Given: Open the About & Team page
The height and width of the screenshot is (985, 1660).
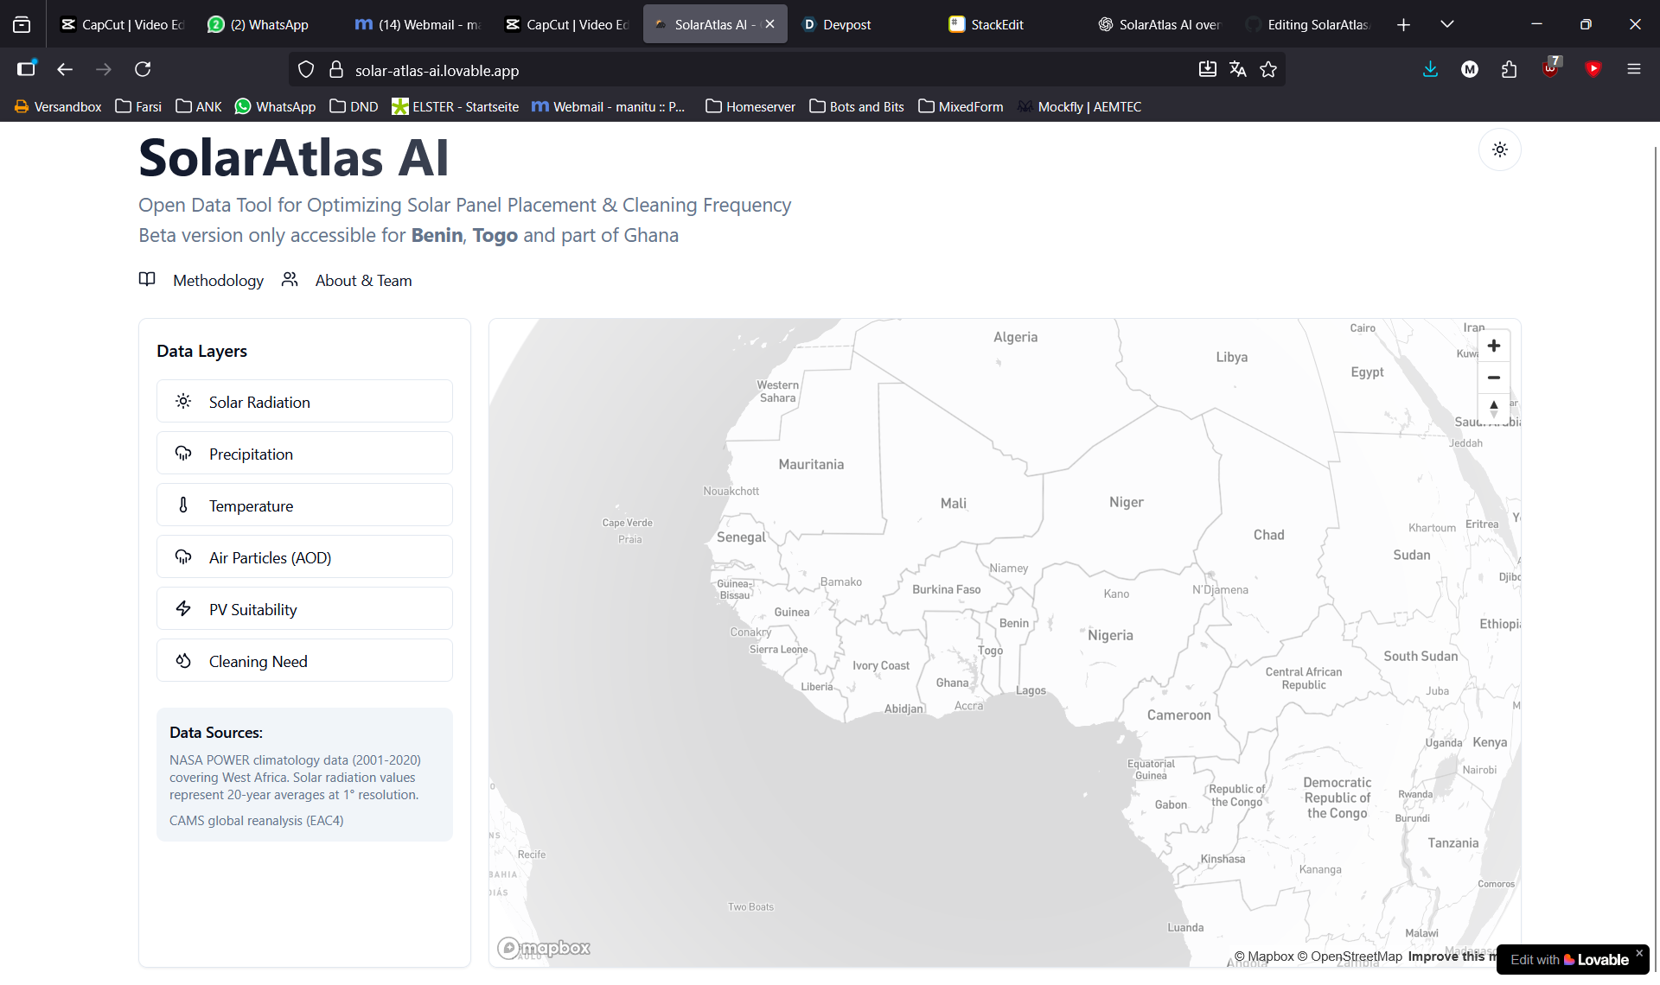Looking at the screenshot, I should [x=363, y=281].
